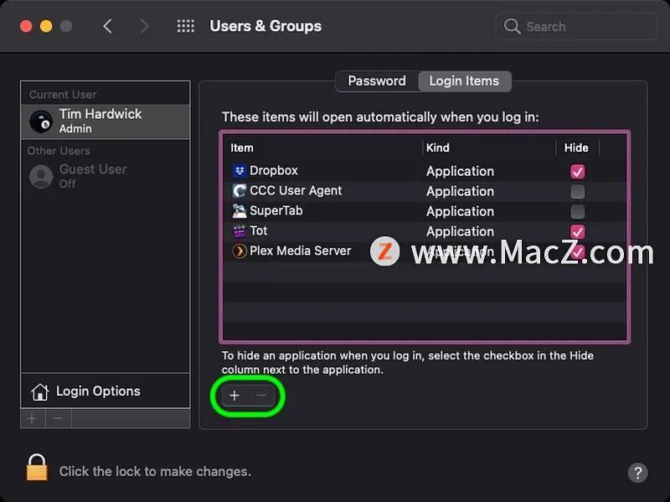The width and height of the screenshot is (670, 502).
Task: Click the lock icon to make changes
Action: click(37, 468)
